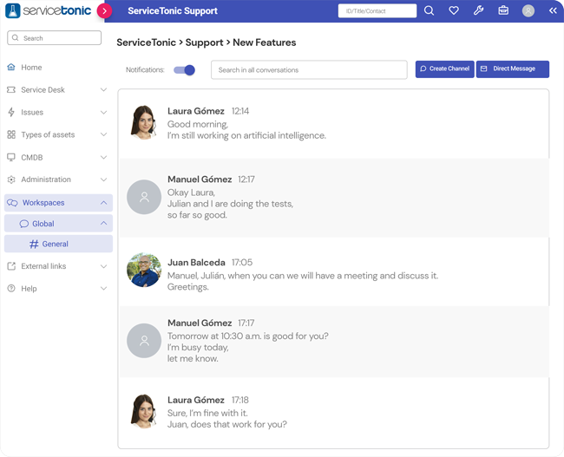Click the CMDB monitor icon
564x457 pixels.
11,157
